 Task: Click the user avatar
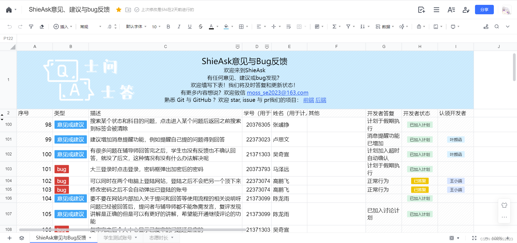click(506, 10)
